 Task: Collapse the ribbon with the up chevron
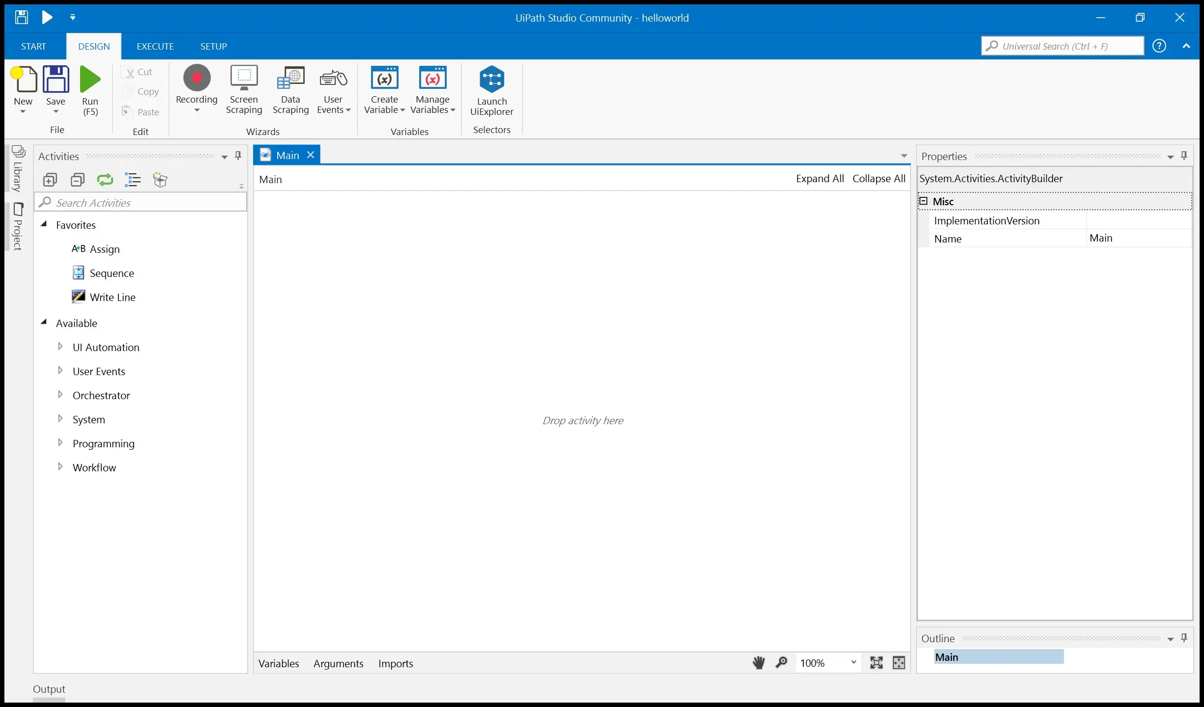pyautogui.click(x=1186, y=46)
